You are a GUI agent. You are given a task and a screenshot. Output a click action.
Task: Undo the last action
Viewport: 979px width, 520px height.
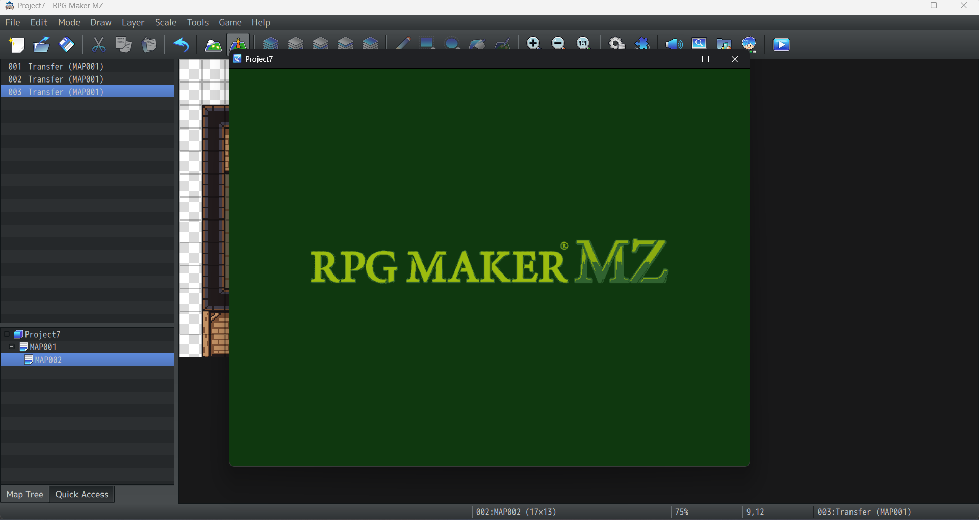coord(181,45)
